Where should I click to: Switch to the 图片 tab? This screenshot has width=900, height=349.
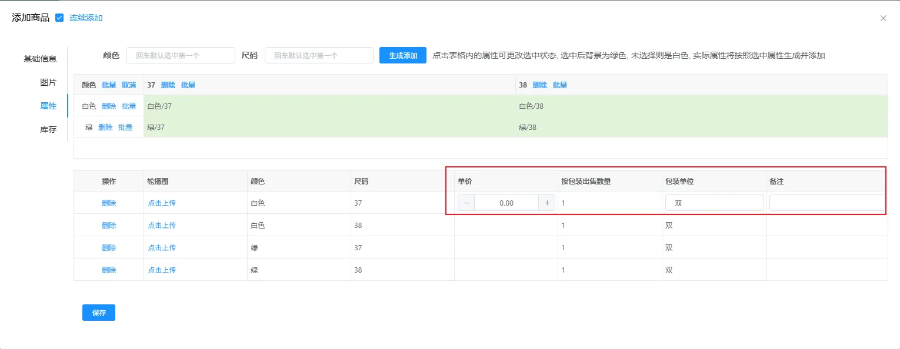coord(48,82)
